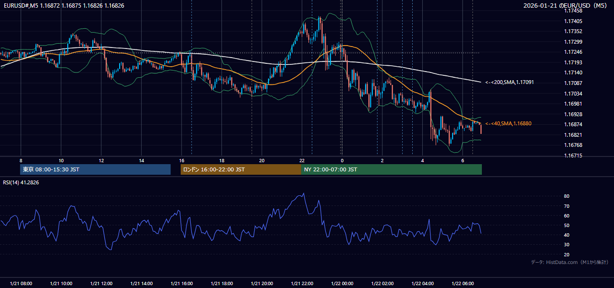This screenshot has height=288, width=614.
Task: Click the 1/21 16:00 date label
Action: [182, 284]
